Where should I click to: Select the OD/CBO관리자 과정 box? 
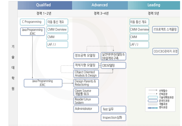pos(165,51)
